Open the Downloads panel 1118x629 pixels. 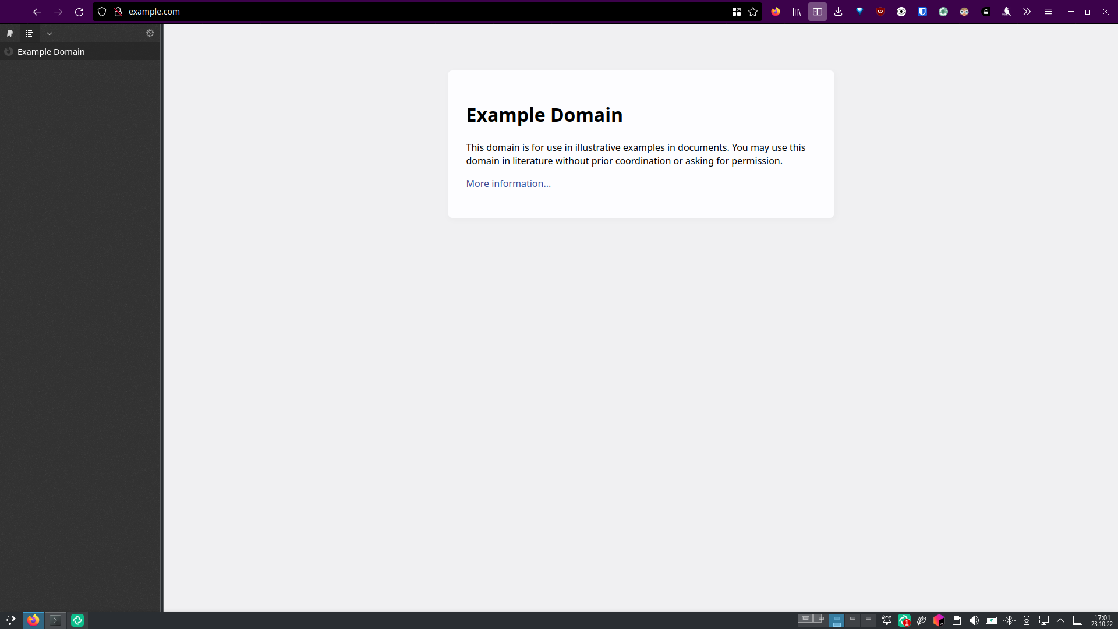click(x=838, y=12)
